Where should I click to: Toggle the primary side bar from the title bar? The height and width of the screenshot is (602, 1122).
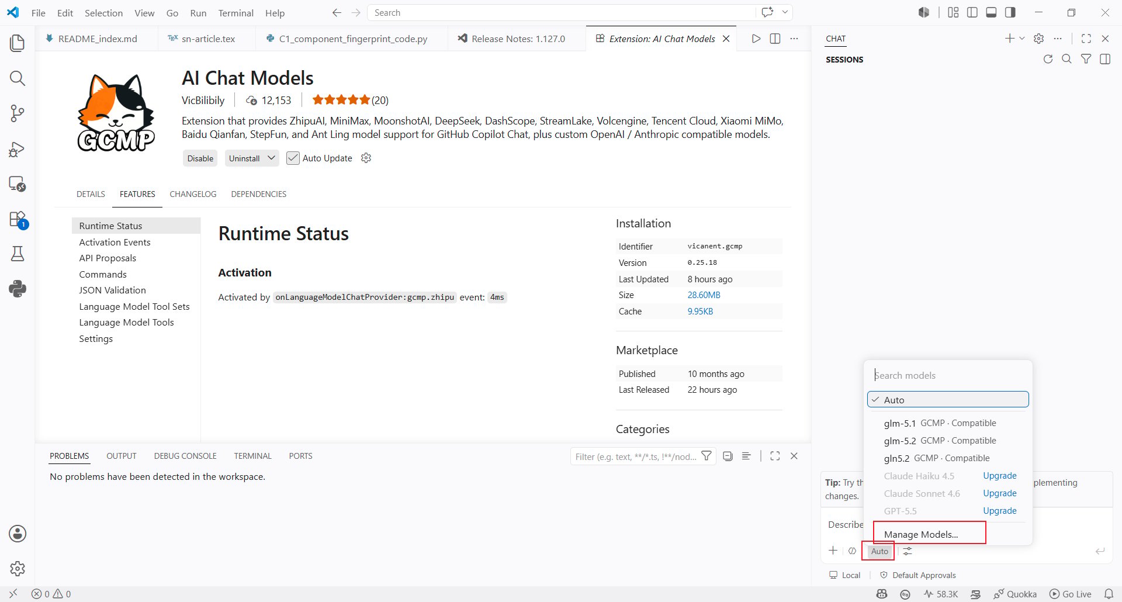coord(972,12)
